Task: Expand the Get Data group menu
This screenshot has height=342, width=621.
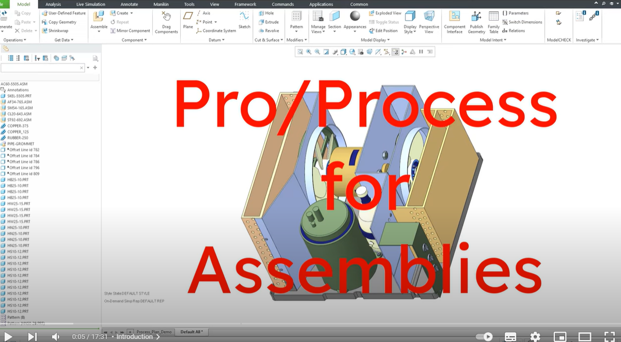Action: [64, 40]
